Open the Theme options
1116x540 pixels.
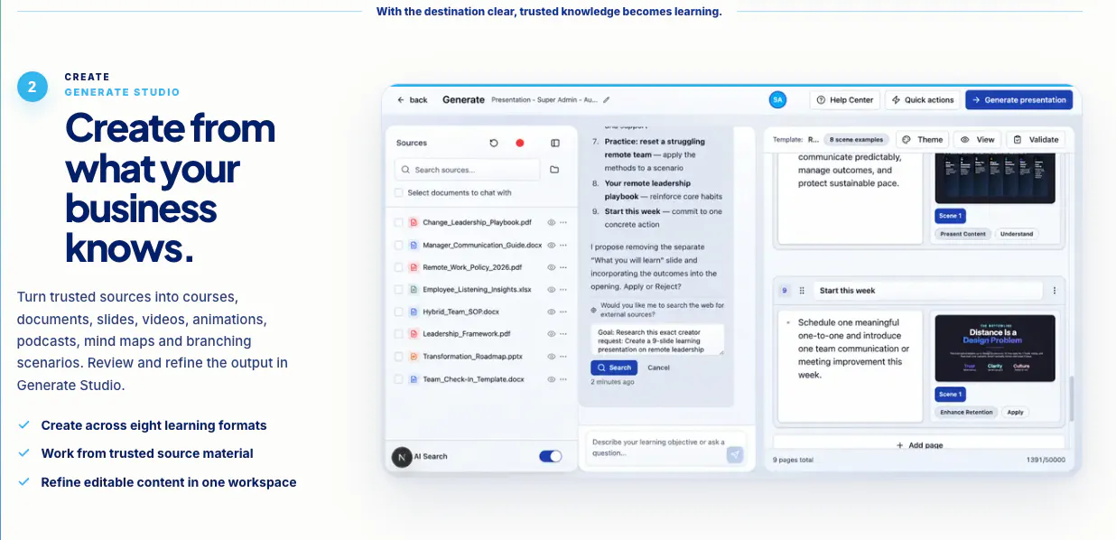click(923, 140)
